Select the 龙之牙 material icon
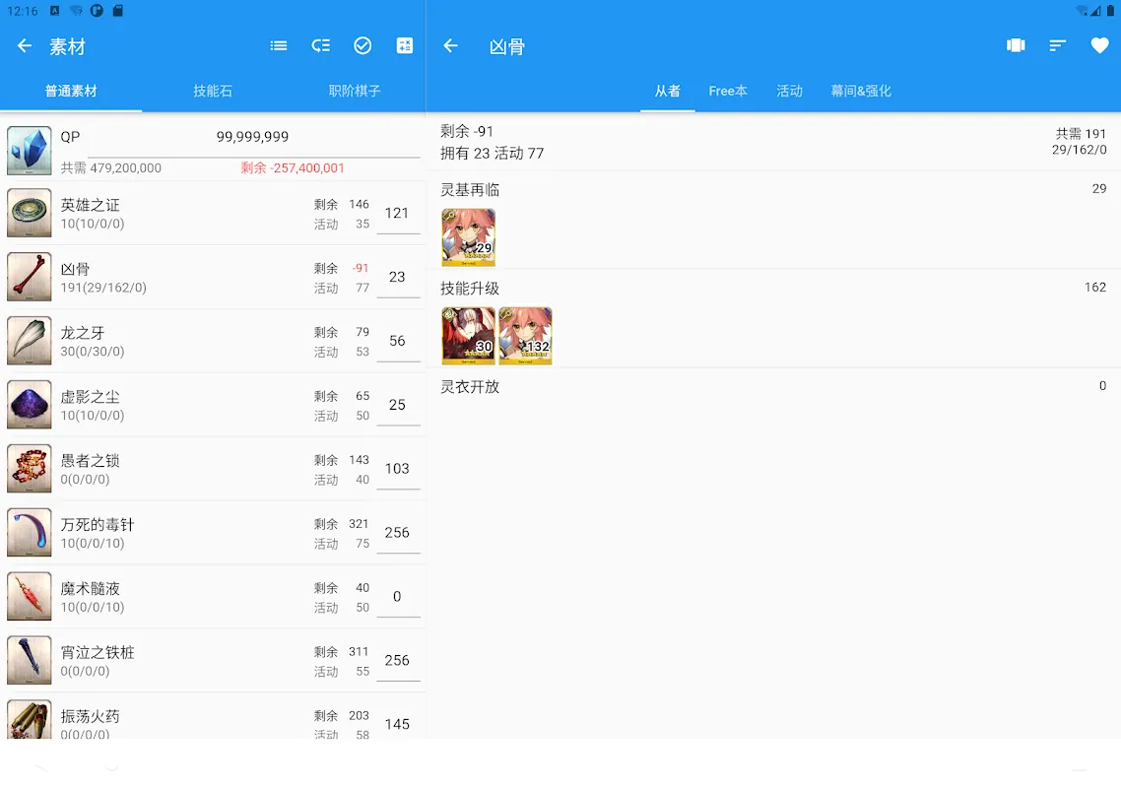Screen dimensions: 1121x788 [30, 341]
